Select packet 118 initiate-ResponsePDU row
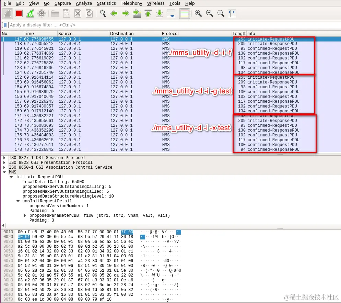This screenshot has width=341, height=303. [171, 44]
